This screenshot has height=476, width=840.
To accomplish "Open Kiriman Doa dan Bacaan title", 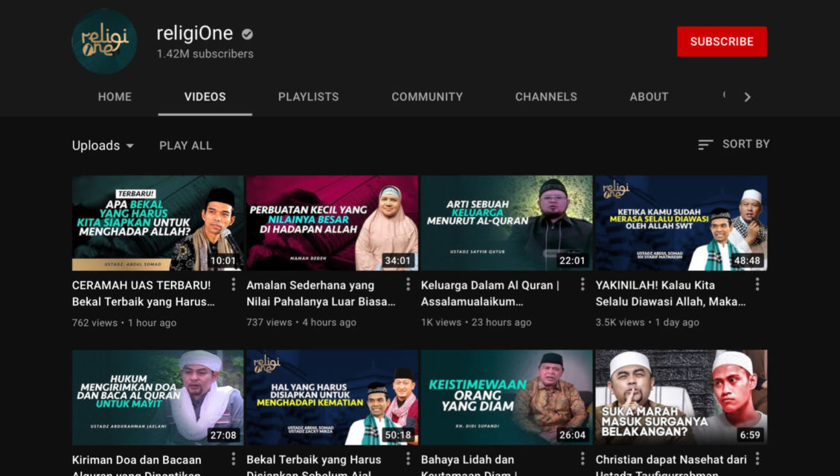I will click(x=137, y=466).
